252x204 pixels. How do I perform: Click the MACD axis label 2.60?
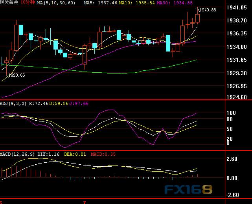coord(232,159)
